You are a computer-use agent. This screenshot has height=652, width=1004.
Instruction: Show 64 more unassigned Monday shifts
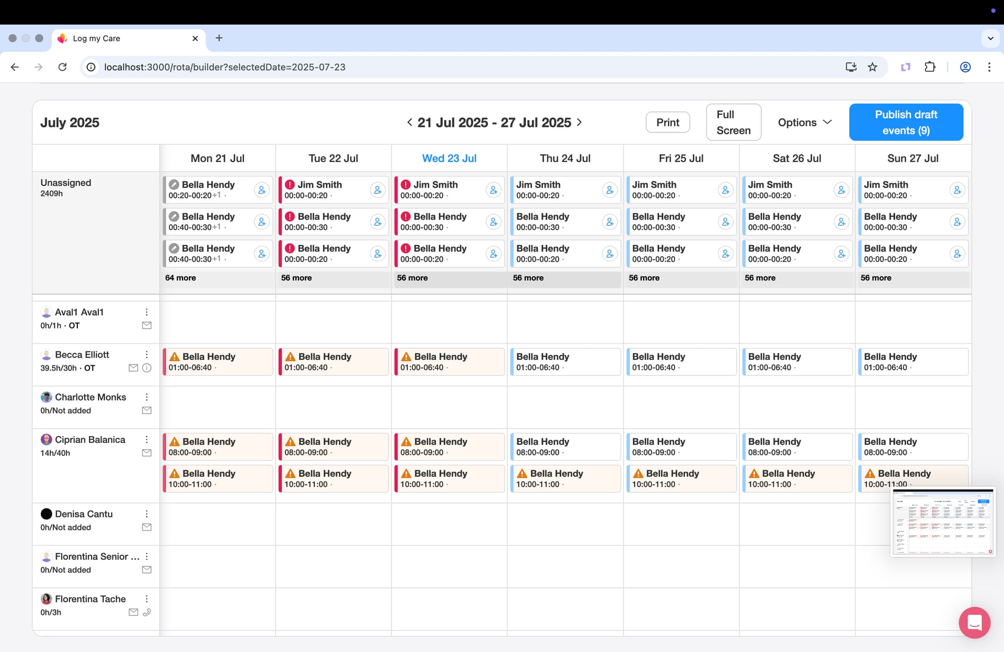pos(181,278)
